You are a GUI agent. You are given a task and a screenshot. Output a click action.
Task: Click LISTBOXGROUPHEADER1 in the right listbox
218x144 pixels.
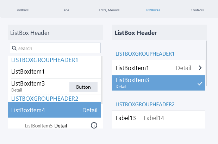tap(145, 54)
